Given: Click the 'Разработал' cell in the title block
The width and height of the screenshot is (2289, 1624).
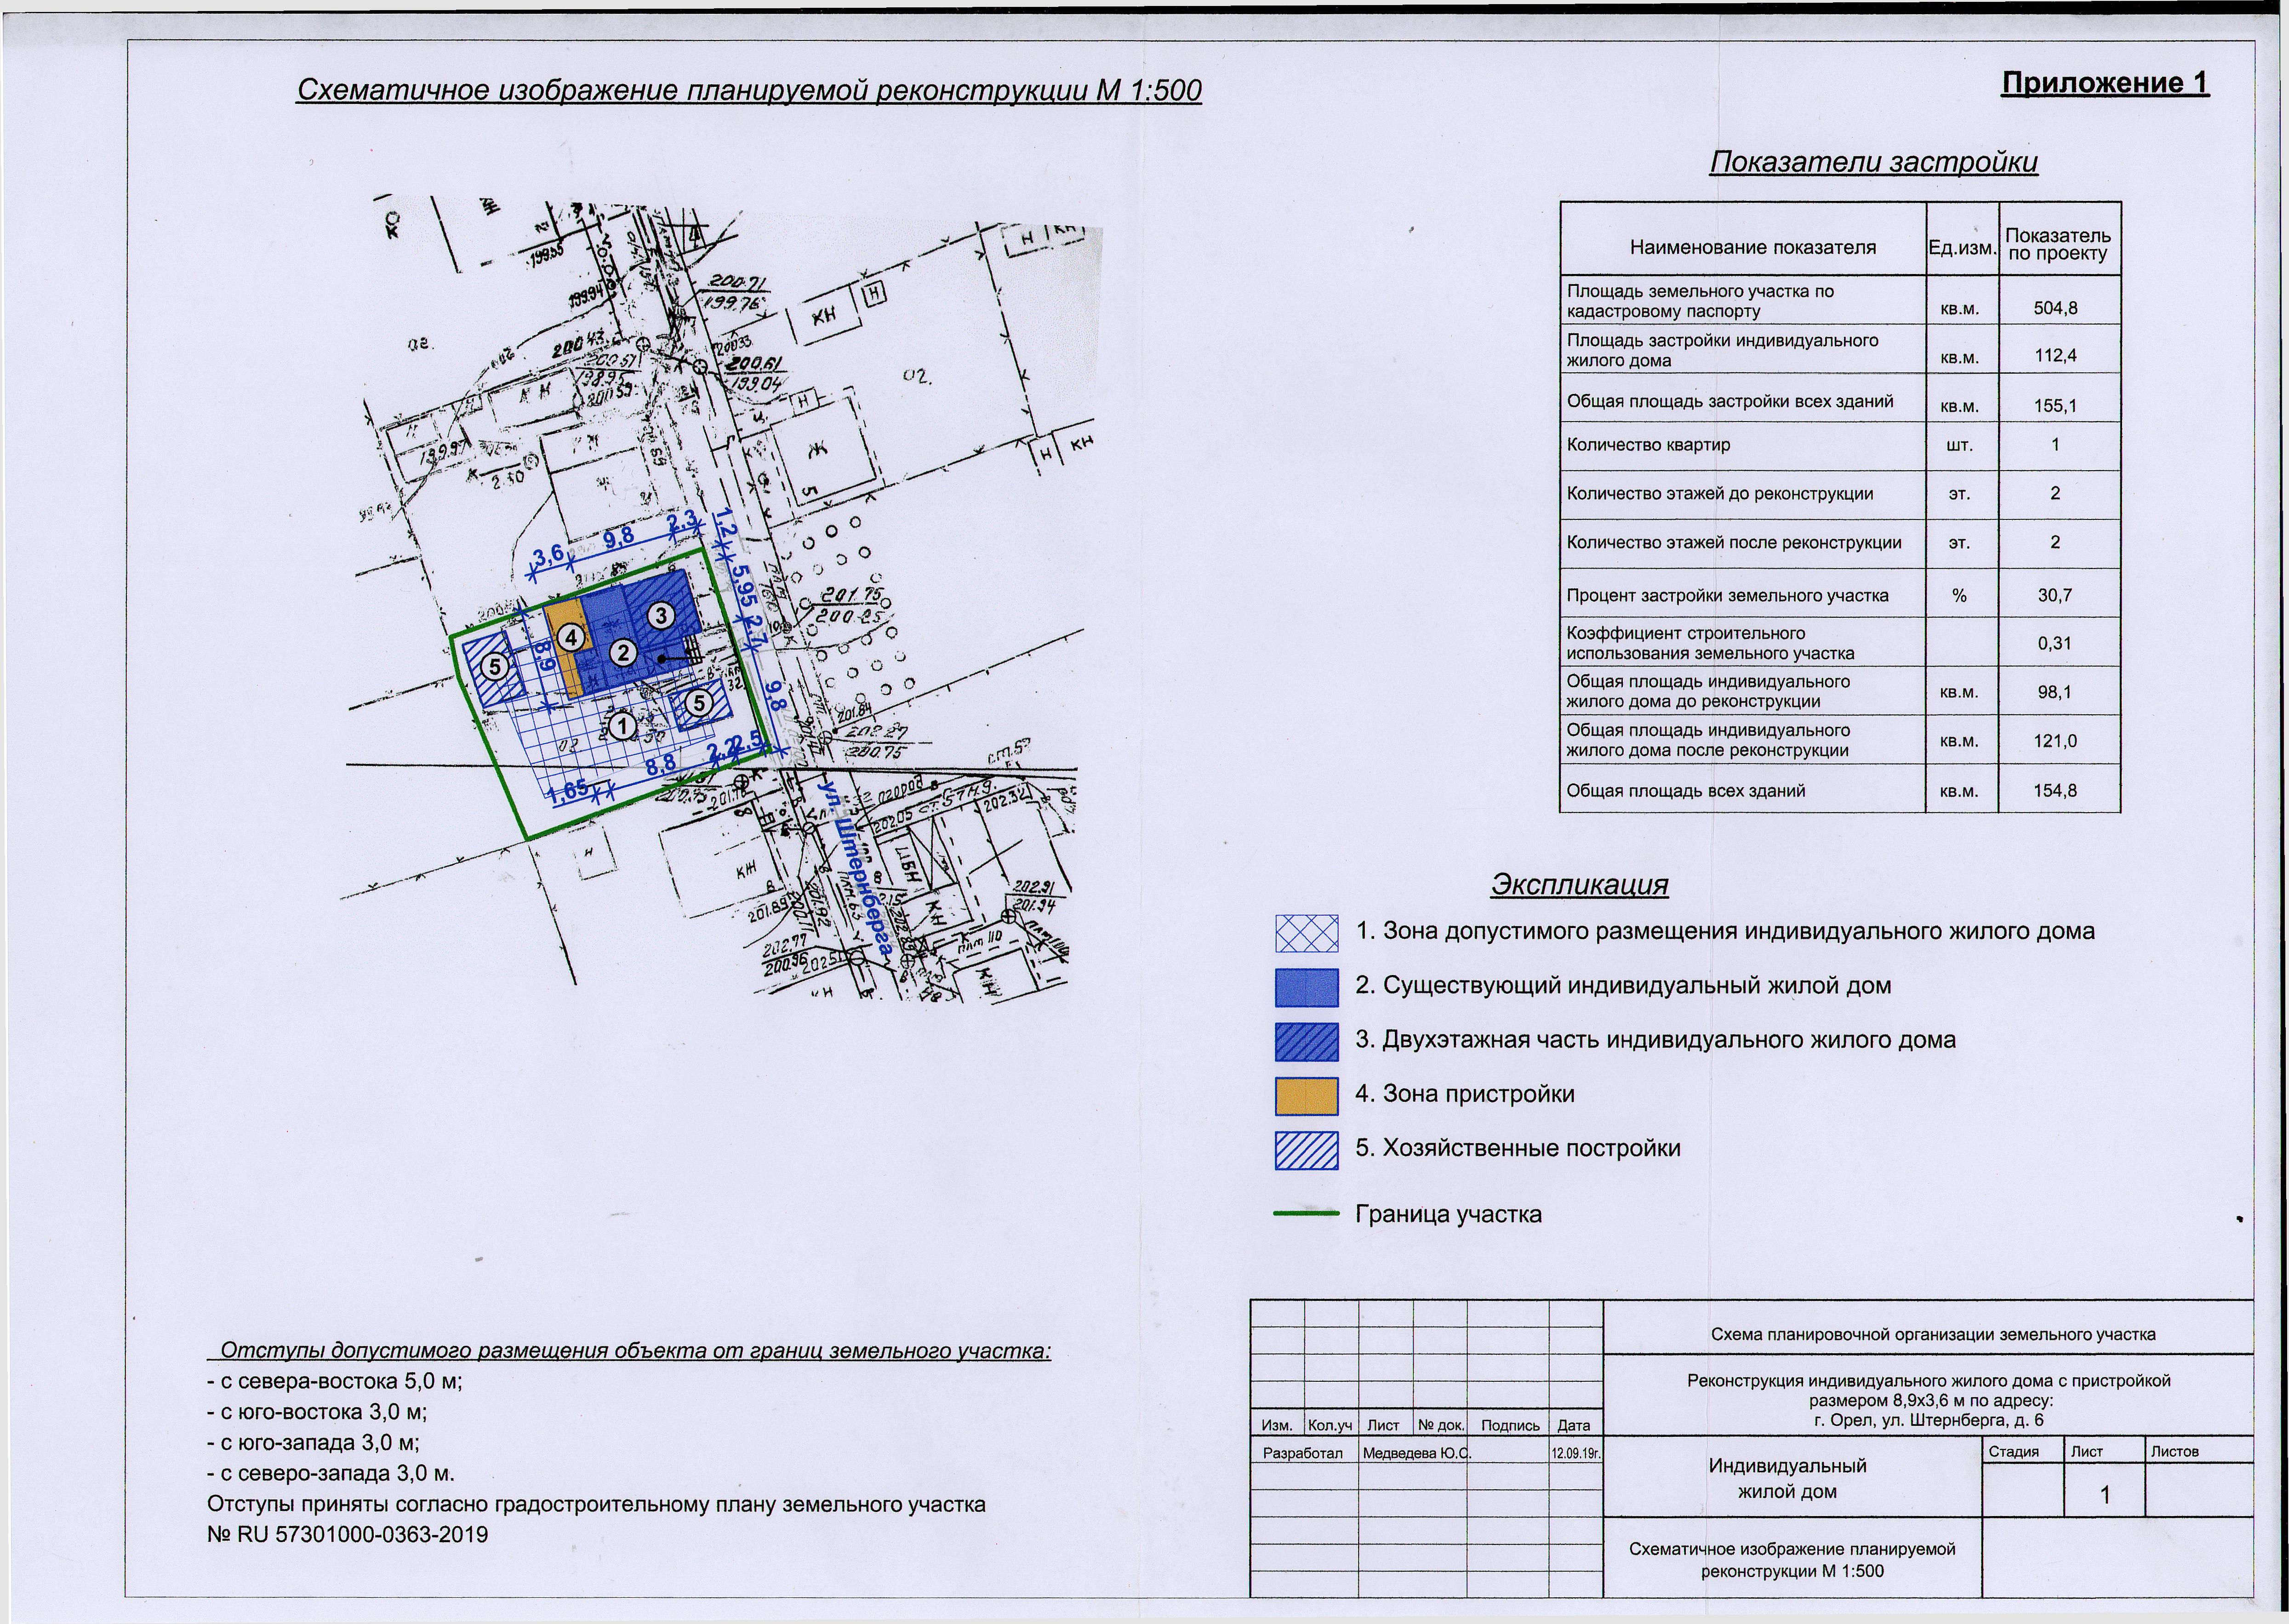Looking at the screenshot, I should point(1303,1453).
